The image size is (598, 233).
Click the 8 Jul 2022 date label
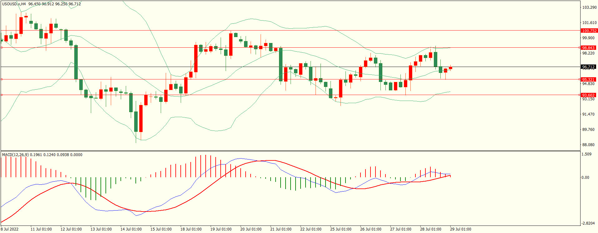click(x=10, y=229)
